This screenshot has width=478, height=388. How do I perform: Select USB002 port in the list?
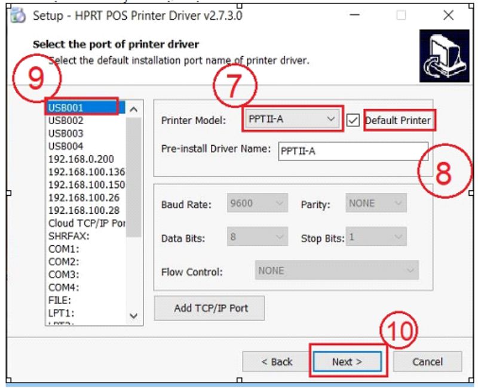tap(66, 121)
